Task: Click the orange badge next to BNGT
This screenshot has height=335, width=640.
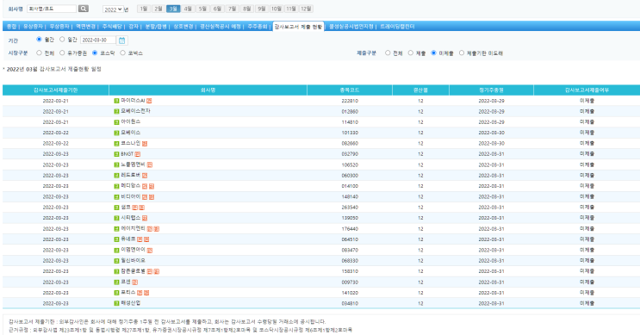Action: click(138, 154)
